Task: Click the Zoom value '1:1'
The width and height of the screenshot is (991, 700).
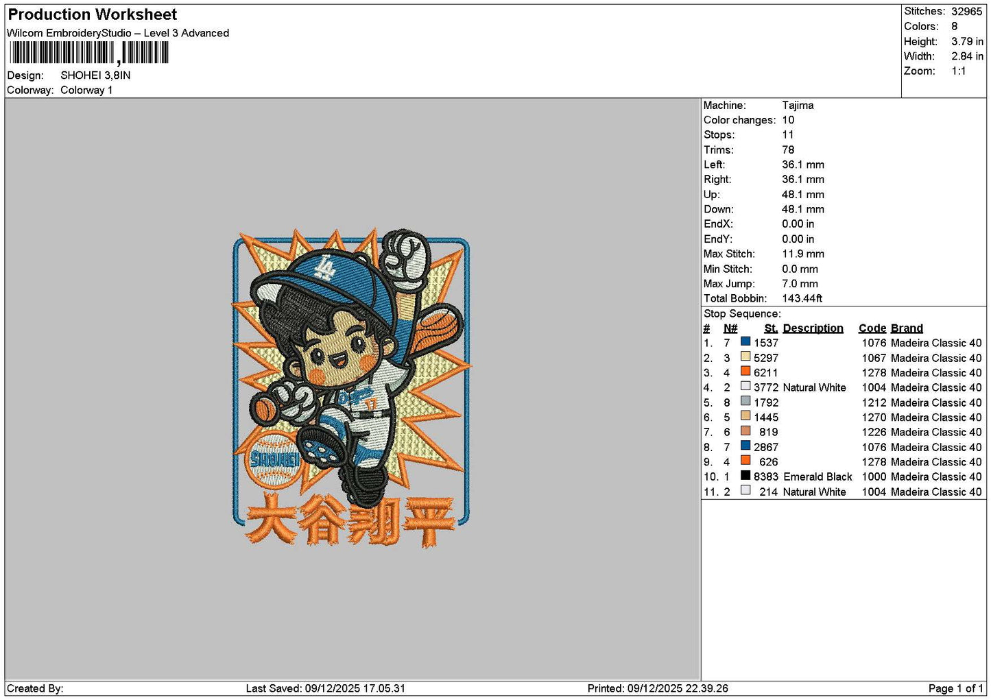Action: 958,71
